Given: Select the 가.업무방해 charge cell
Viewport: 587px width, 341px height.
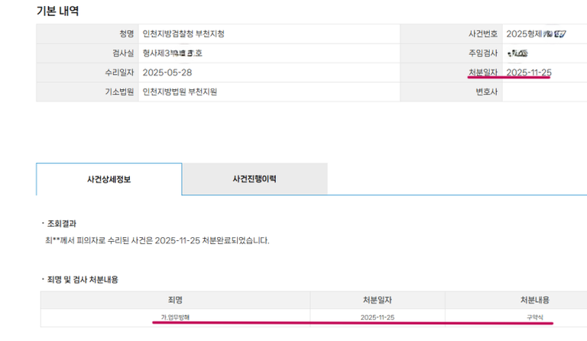Looking at the screenshot, I should click(x=175, y=317).
